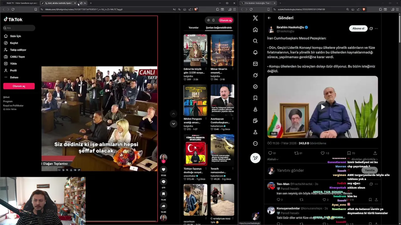
Task: Expand TikTok Program footer section
Action: [8, 101]
